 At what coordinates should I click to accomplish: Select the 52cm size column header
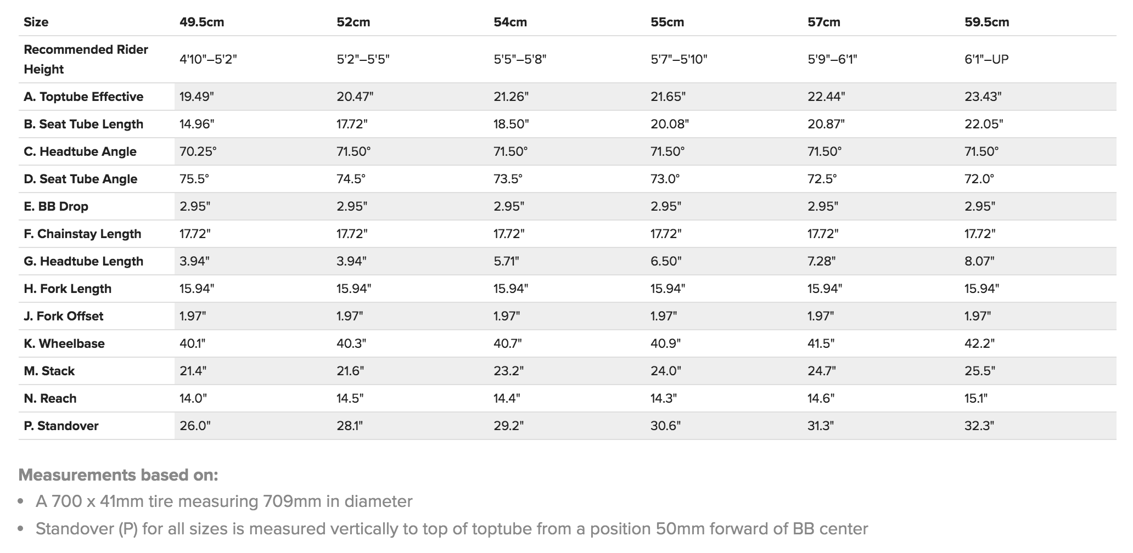tap(353, 22)
